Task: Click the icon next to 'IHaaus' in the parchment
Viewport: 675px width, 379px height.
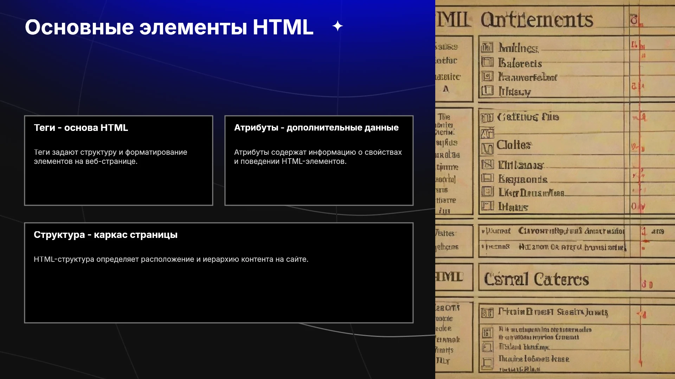Action: (487, 206)
